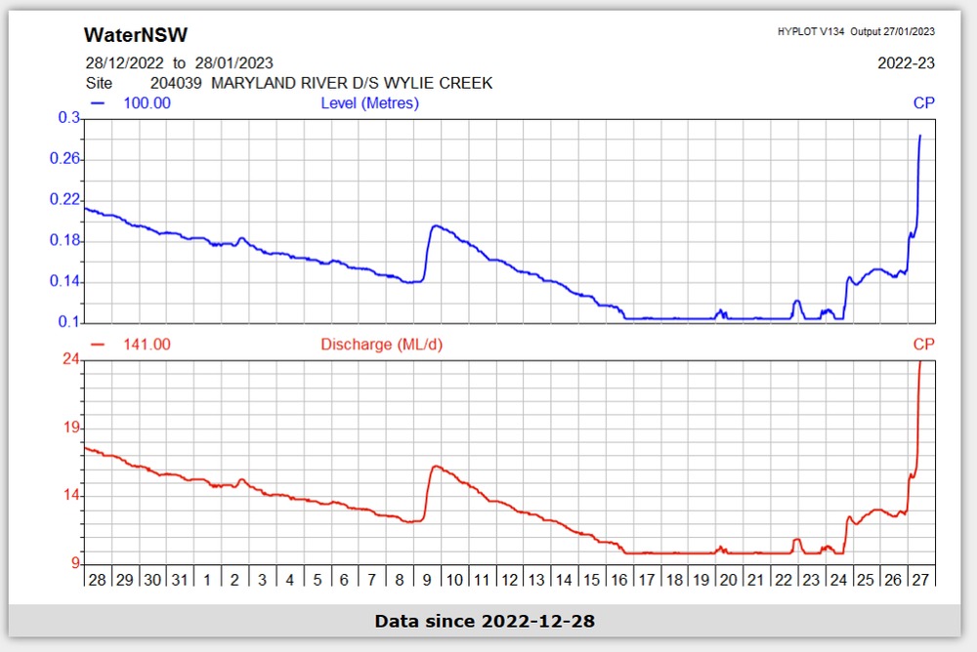Viewport: 977px width, 652px height.
Task: Click the site number 204039
Action: tap(176, 83)
